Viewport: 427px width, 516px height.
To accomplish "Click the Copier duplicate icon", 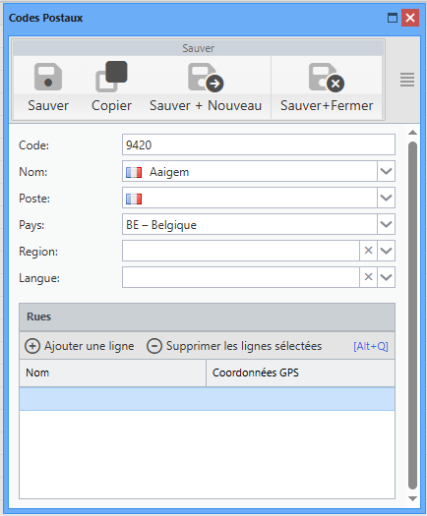I will click(111, 77).
